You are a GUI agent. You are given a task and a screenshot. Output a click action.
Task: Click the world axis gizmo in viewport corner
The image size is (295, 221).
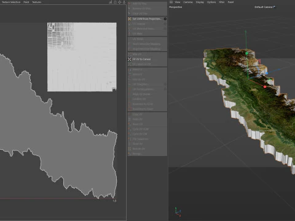pyautogui.click(x=178, y=212)
